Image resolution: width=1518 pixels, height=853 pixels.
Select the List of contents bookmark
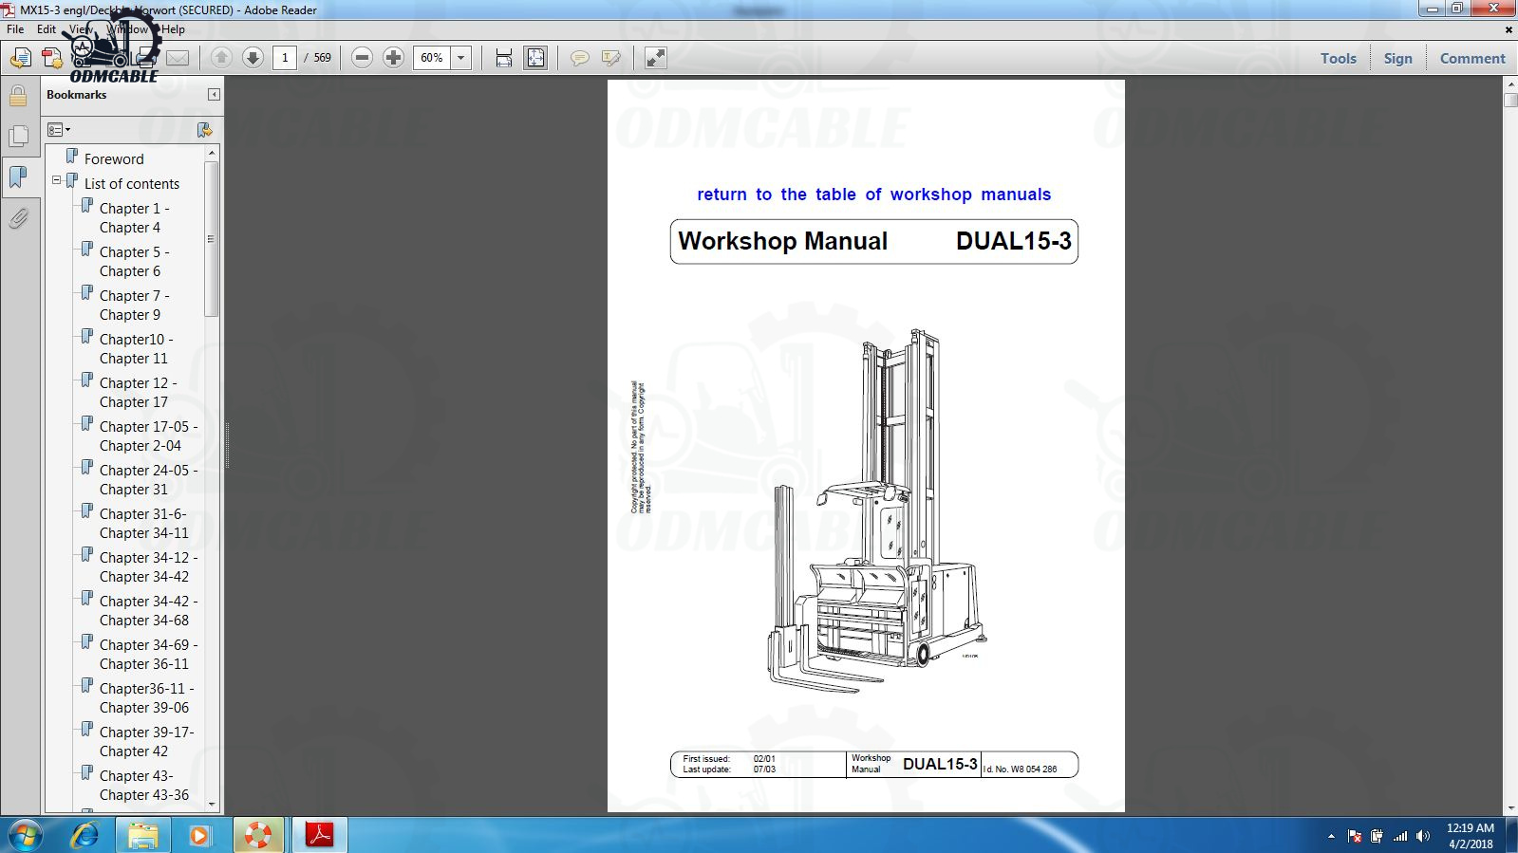click(x=132, y=184)
